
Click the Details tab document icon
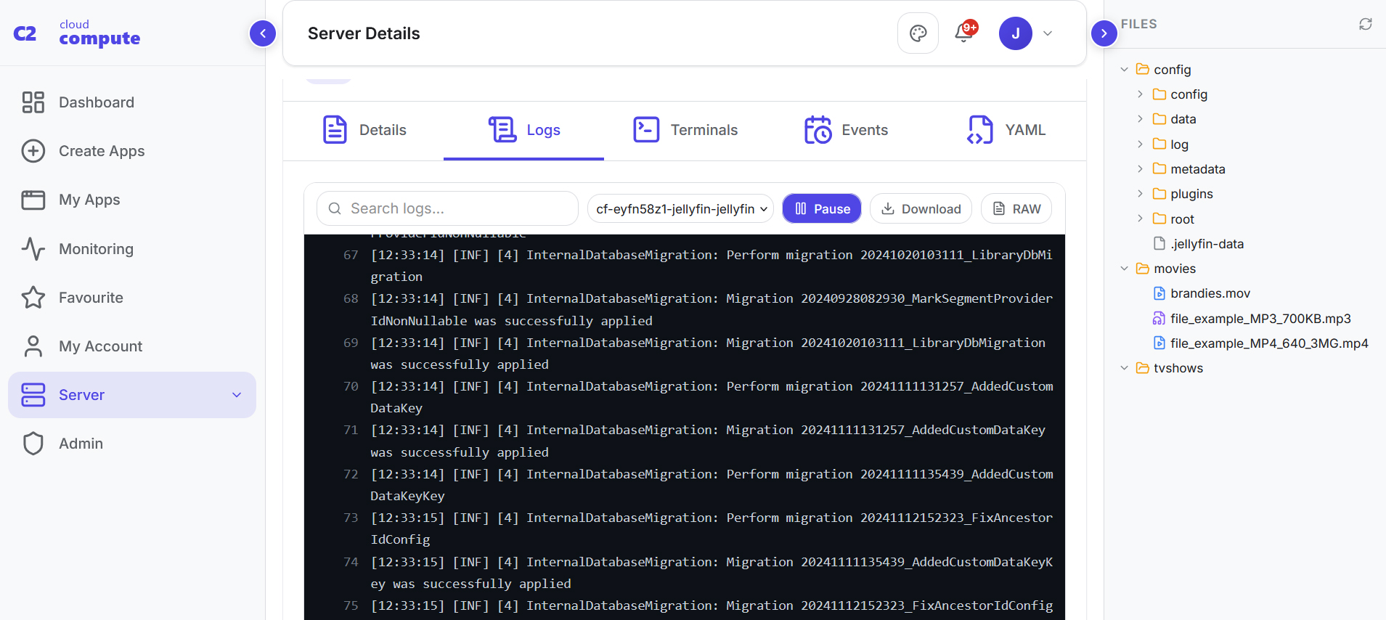tap(335, 130)
